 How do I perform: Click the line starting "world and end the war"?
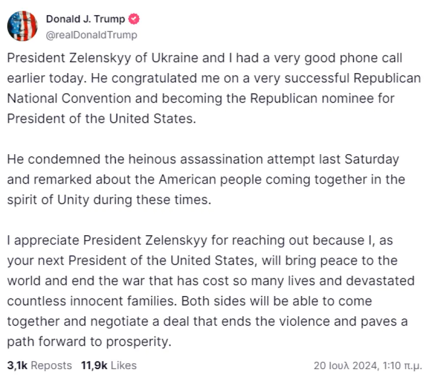(x=211, y=281)
